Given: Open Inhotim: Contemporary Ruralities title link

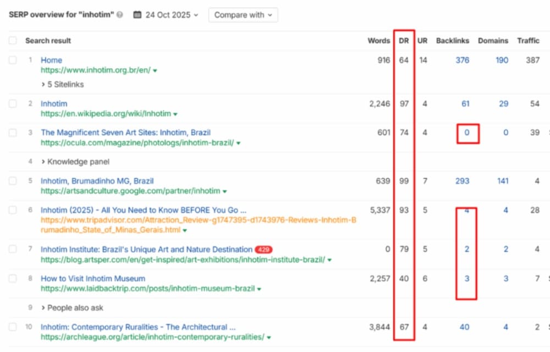Looking at the screenshot, I should (x=138, y=327).
